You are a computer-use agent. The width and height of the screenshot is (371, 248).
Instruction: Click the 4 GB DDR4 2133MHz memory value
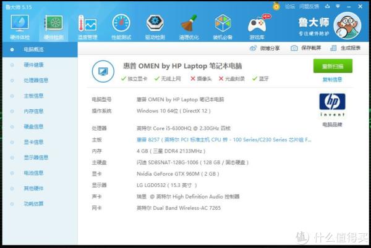(171, 151)
